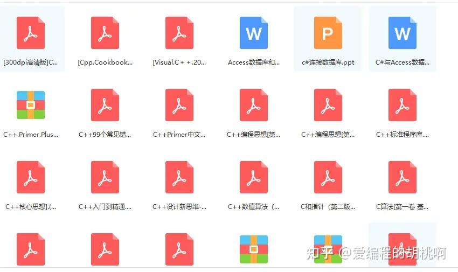Viewport: 458px width, 272px height.
Task: Open the C#与Access数据... Word icon
Action: pyautogui.click(x=403, y=33)
